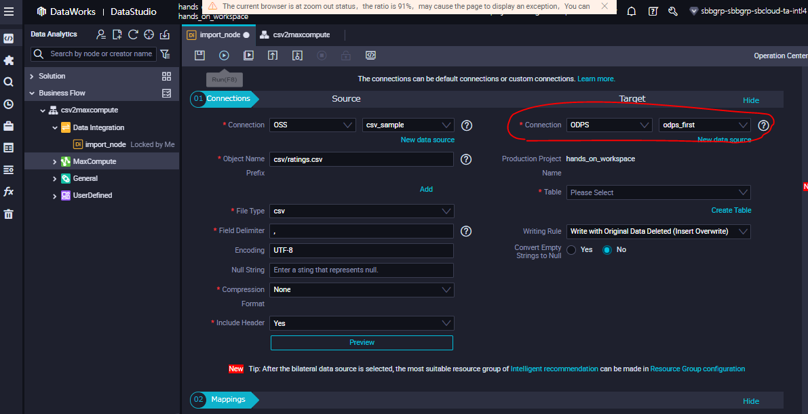Screen dimensions: 808x414
Task: Click help icon next to source Connection
Action: pyautogui.click(x=467, y=125)
